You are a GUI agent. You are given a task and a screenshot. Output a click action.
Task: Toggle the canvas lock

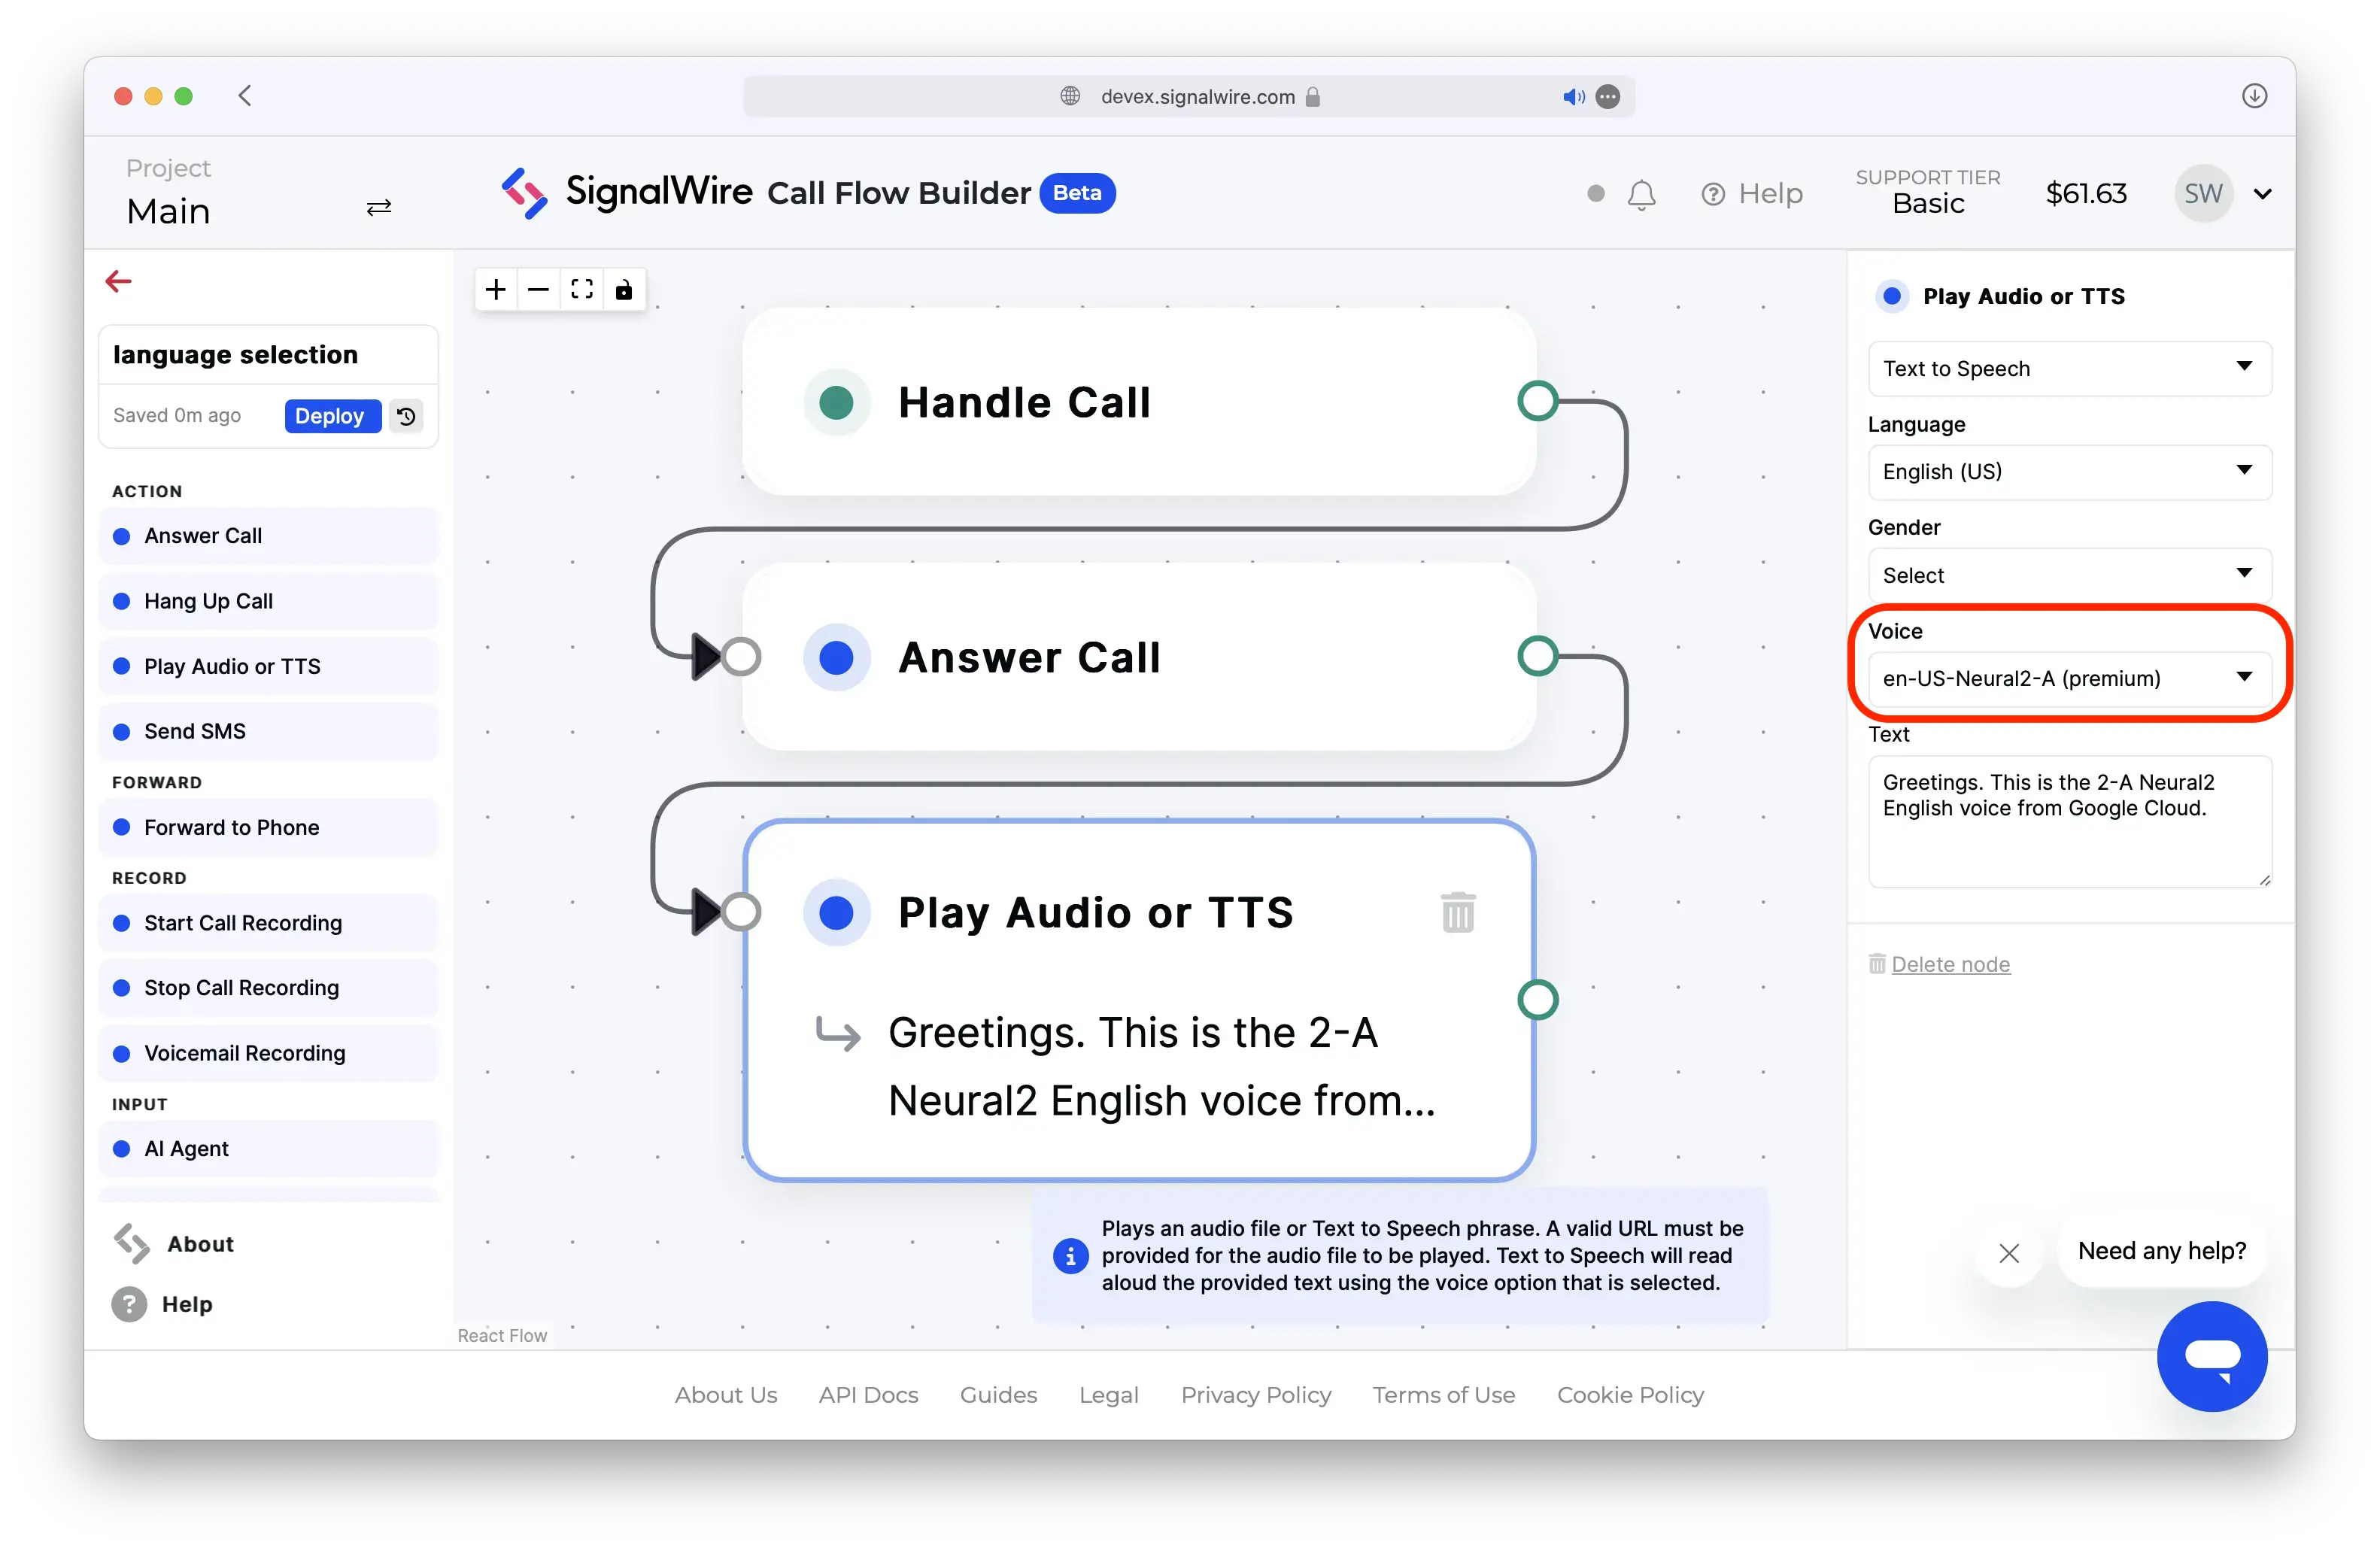click(x=624, y=289)
